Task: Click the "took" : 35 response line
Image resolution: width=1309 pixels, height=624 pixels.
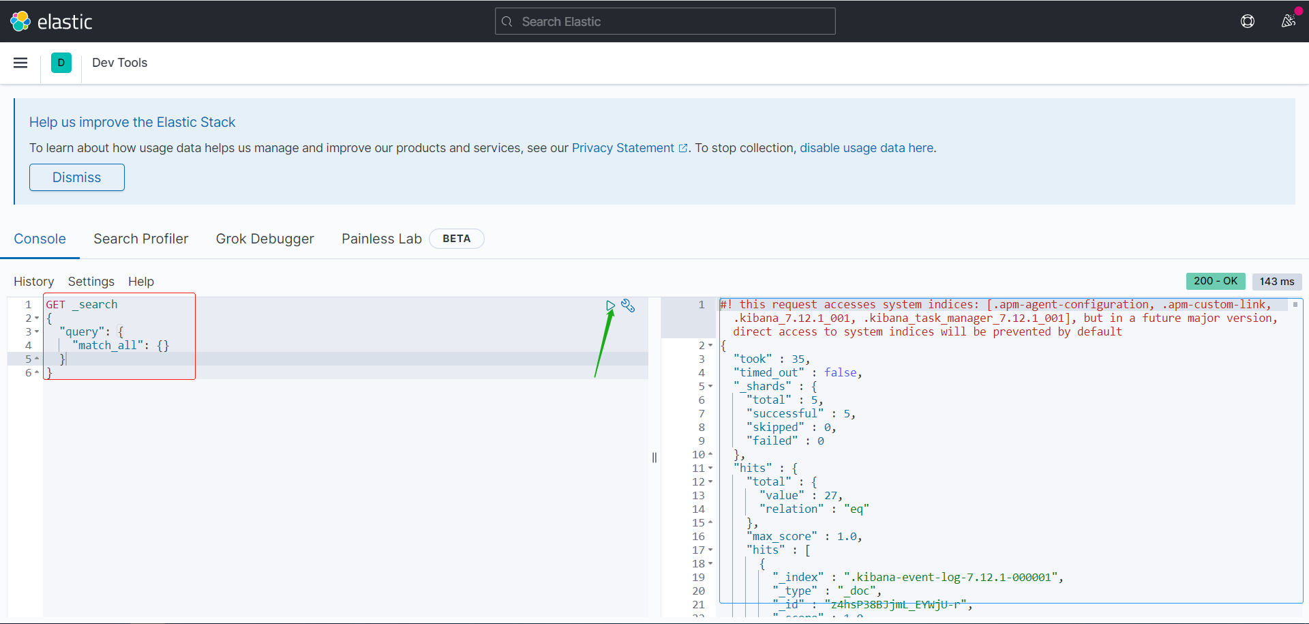Action: click(772, 359)
